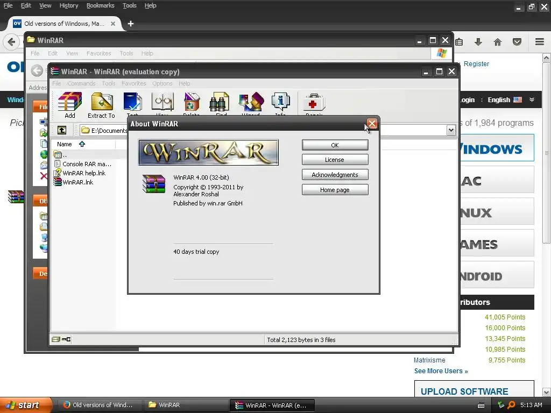This screenshot has width=551, height=413.
Task: Open the English language selector
Action: (505, 99)
